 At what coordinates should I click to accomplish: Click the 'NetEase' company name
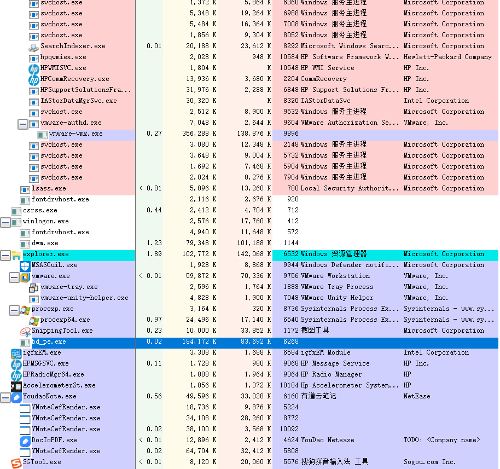(x=417, y=396)
